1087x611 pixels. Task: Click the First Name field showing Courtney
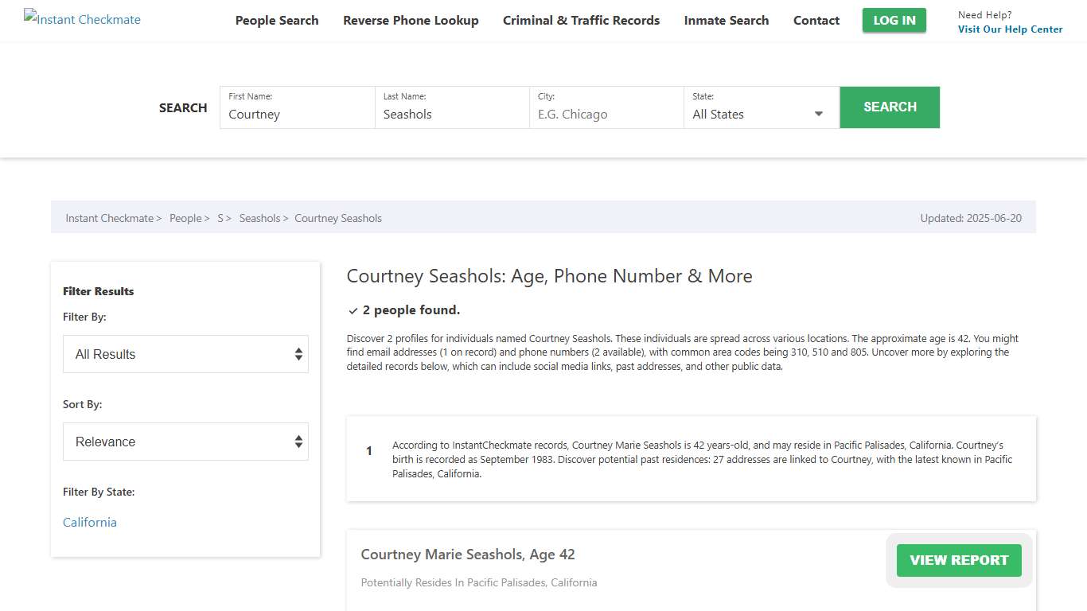click(296, 114)
